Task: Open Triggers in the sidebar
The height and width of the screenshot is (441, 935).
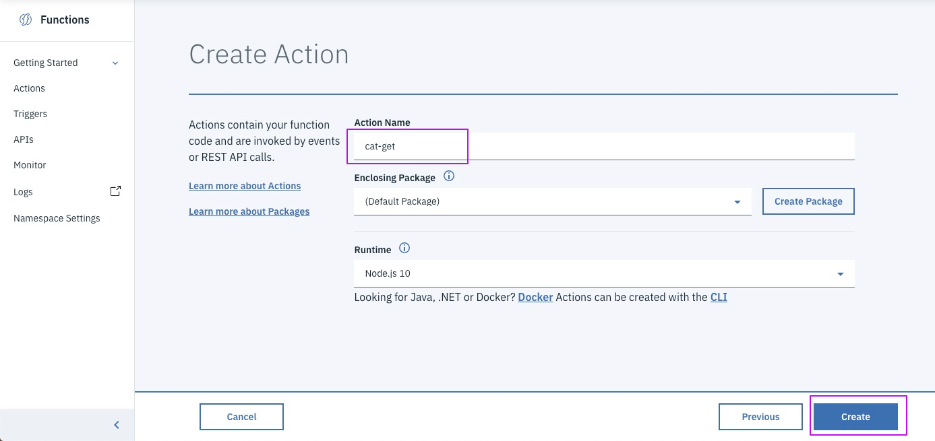Action: click(x=30, y=114)
